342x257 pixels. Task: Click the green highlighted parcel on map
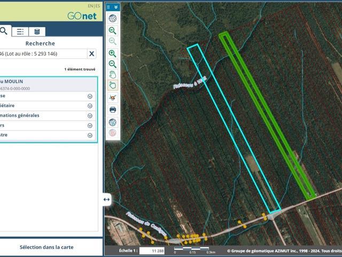click(267, 116)
